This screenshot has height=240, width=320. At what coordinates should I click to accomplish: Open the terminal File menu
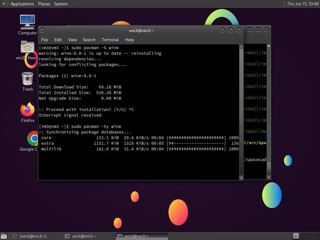pos(44,40)
